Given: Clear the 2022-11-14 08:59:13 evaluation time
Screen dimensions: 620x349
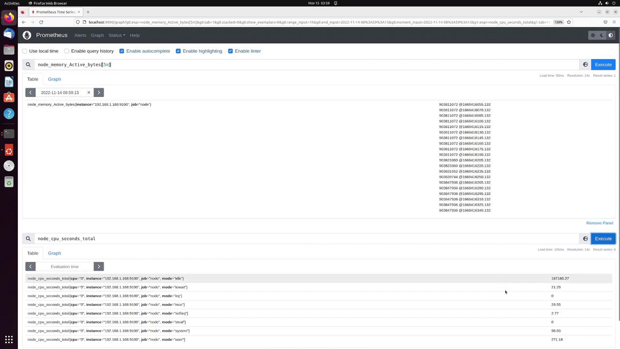Looking at the screenshot, I should (x=89, y=93).
